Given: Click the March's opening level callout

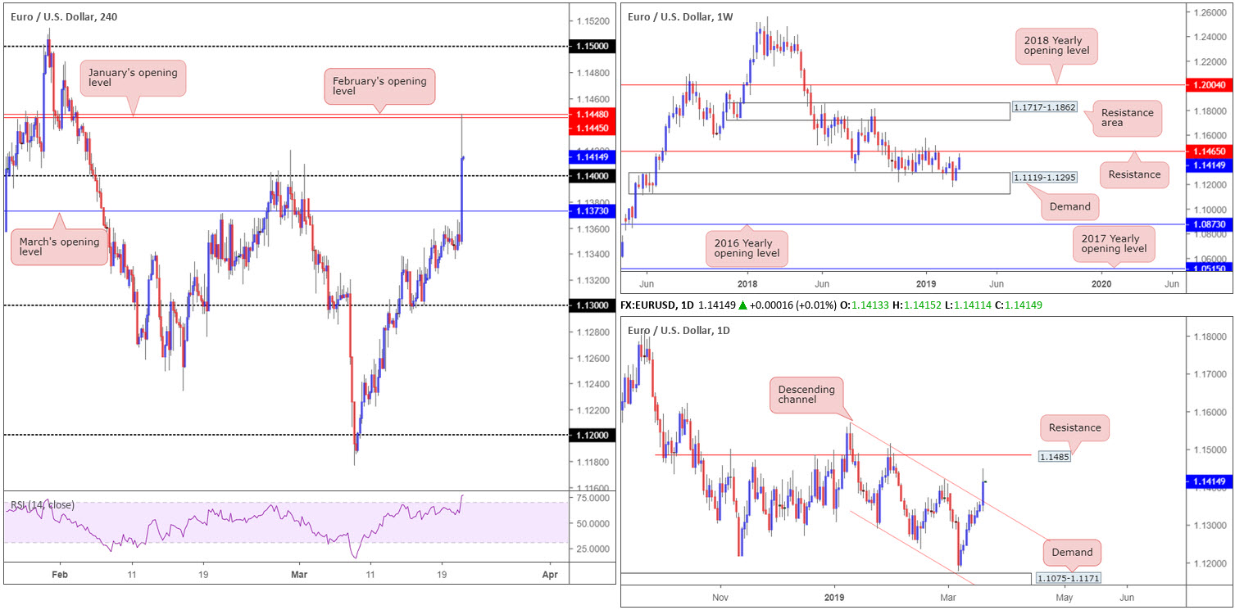Looking at the screenshot, I should (x=59, y=247).
